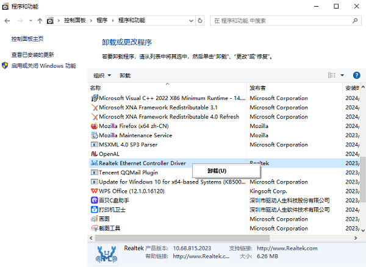Click the WPS Office icon

(95, 191)
